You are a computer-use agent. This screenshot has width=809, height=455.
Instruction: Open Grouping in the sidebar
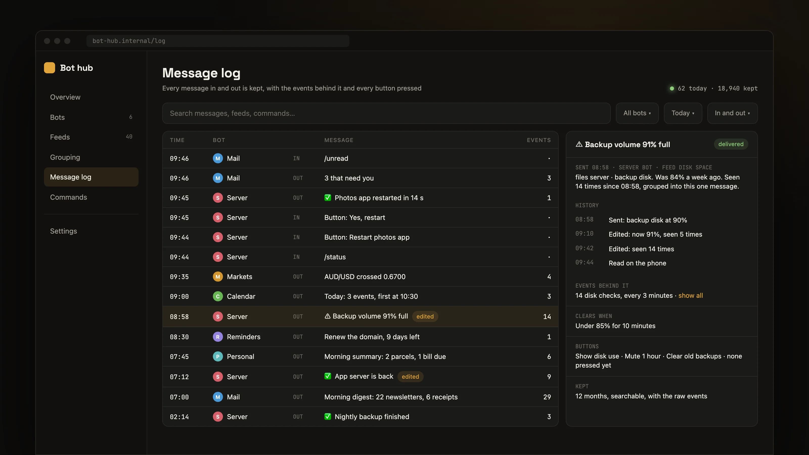91,157
